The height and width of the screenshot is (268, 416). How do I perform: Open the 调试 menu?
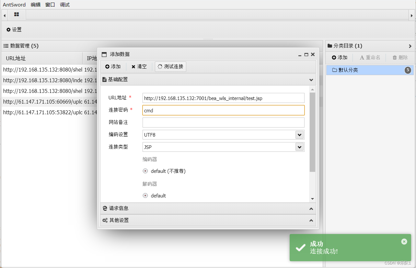click(x=64, y=5)
